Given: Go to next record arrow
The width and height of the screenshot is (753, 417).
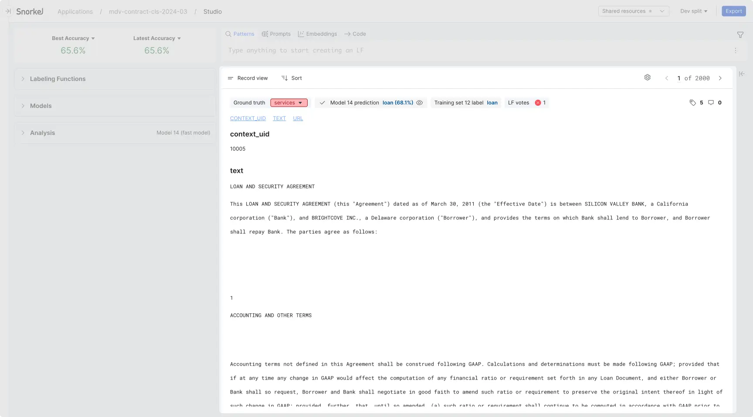Looking at the screenshot, I should (x=720, y=78).
